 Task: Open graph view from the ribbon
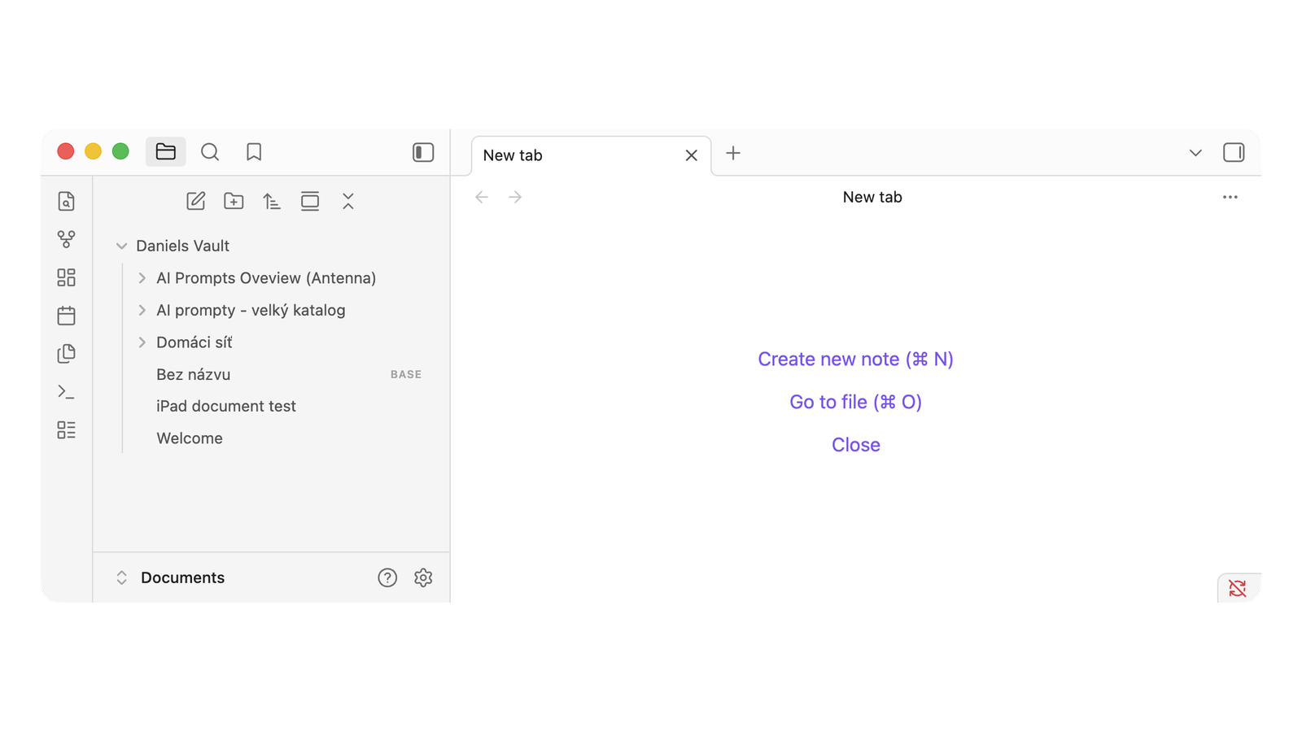click(x=67, y=239)
